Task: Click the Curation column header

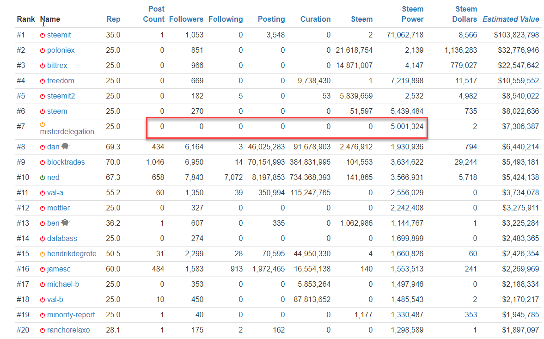Action: (315, 19)
